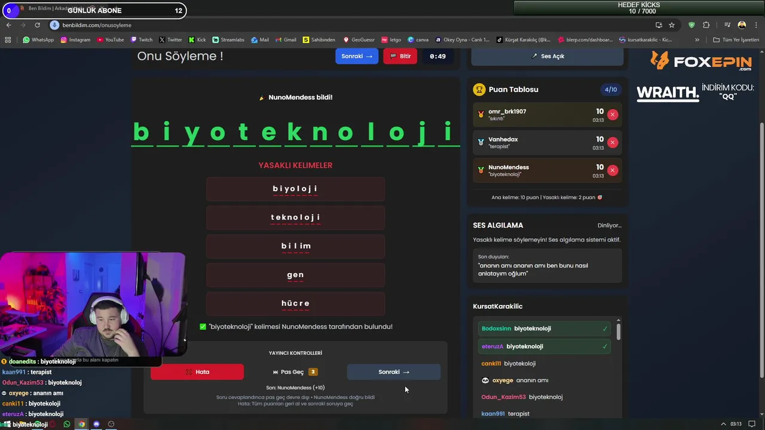
Task: Open the Sahibinden bookmark
Action: pos(319,40)
